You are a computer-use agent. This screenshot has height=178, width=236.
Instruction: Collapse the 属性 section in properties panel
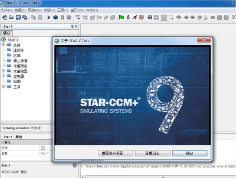pos(2,142)
